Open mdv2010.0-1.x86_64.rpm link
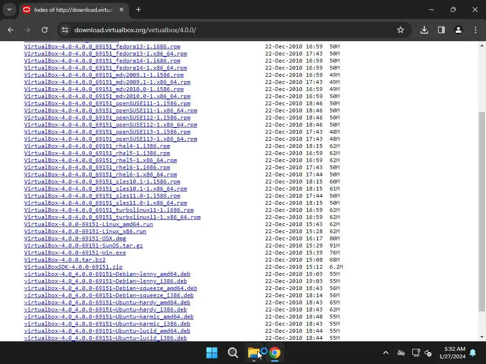The image size is (486, 364). (x=107, y=96)
